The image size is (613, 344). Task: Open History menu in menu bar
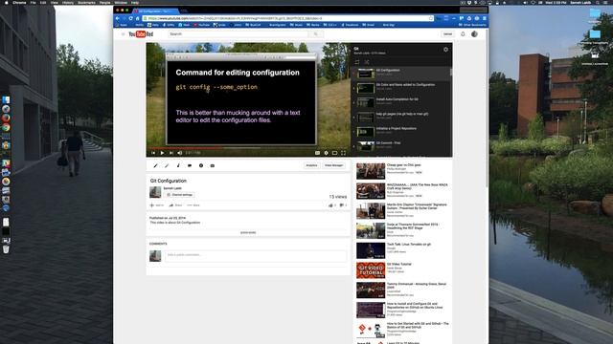tap(68, 2)
